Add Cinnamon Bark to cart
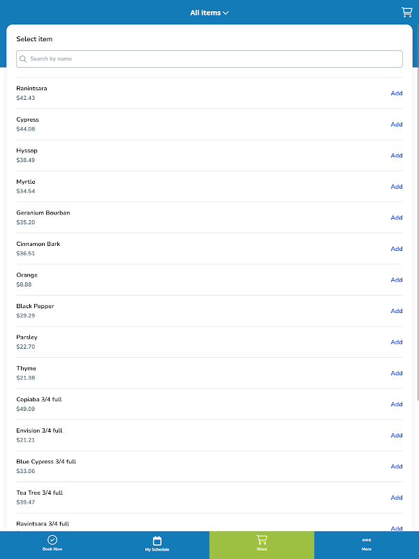419x559 pixels. [x=397, y=249]
